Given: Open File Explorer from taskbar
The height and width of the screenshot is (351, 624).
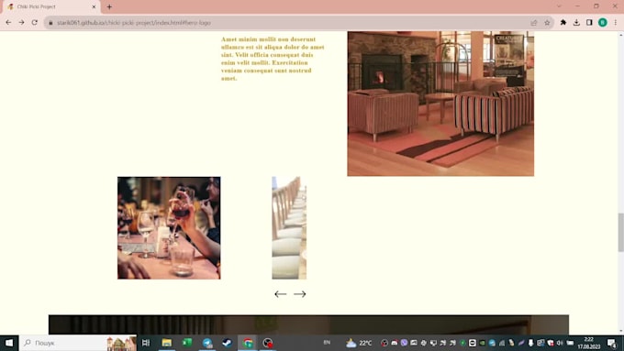Looking at the screenshot, I should pyautogui.click(x=167, y=343).
